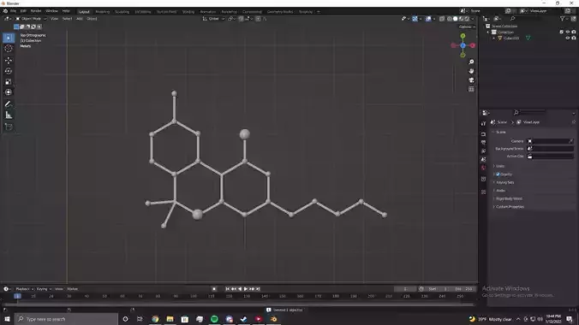Switch to solid viewport shading
The width and height of the screenshot is (579, 325).
click(456, 19)
